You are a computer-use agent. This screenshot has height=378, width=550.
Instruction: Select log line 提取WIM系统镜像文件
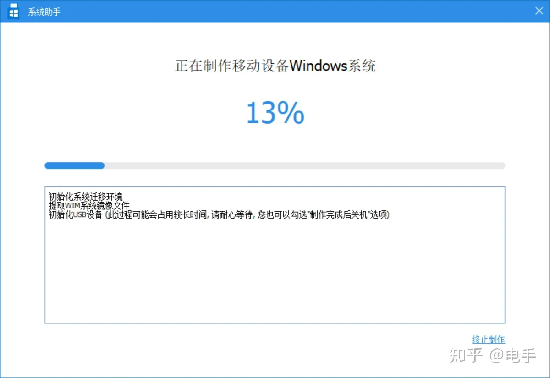[x=89, y=206]
